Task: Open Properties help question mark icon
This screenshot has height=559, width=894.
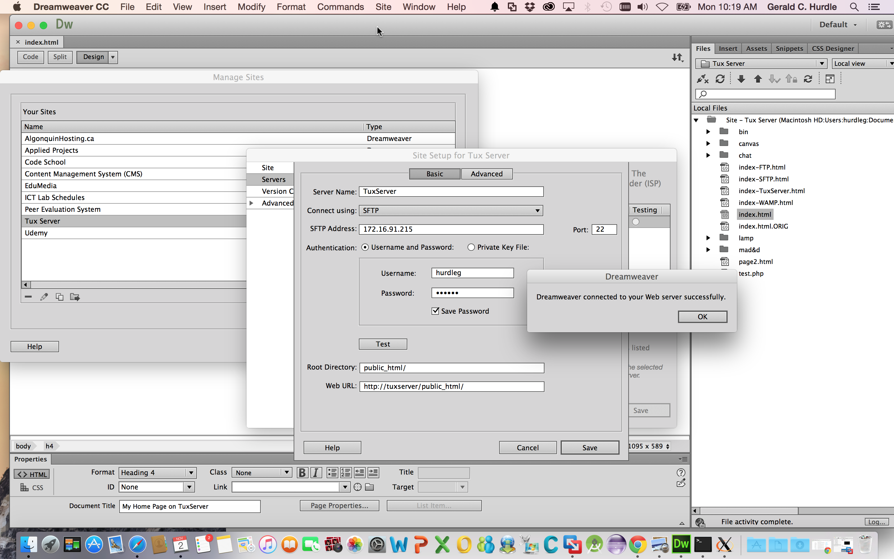Action: pyautogui.click(x=681, y=472)
